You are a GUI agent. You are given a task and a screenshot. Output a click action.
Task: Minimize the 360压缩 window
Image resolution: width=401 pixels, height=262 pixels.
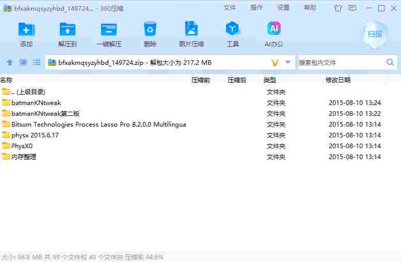[368, 8]
